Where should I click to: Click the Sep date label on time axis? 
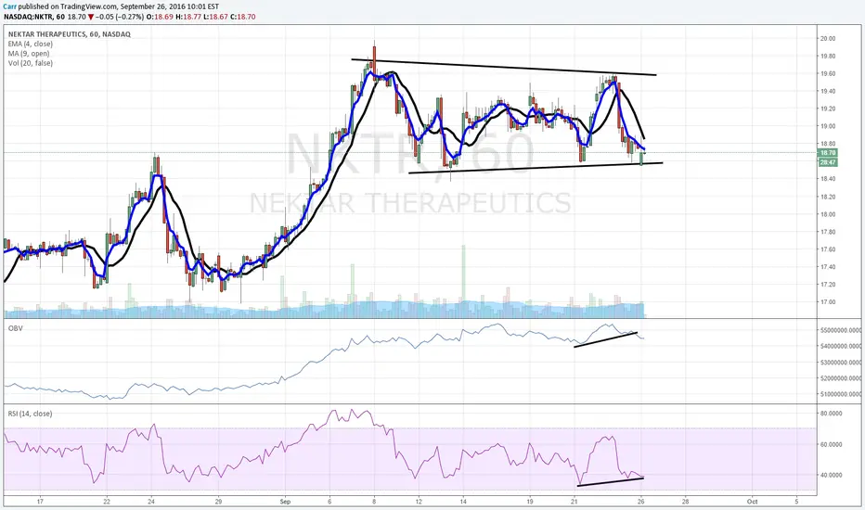[x=285, y=502]
